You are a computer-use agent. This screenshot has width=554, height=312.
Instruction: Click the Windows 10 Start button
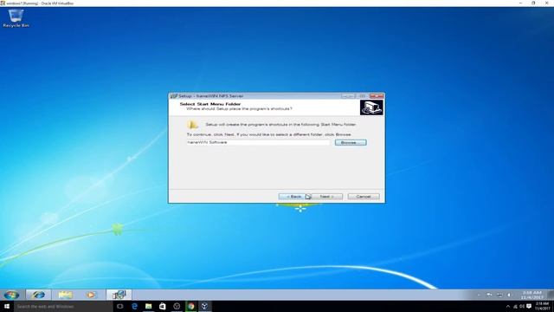tap(7, 306)
